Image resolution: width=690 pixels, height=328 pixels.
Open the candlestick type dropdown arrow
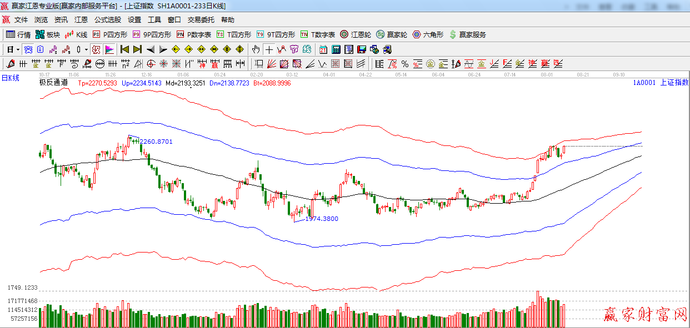pos(87,49)
